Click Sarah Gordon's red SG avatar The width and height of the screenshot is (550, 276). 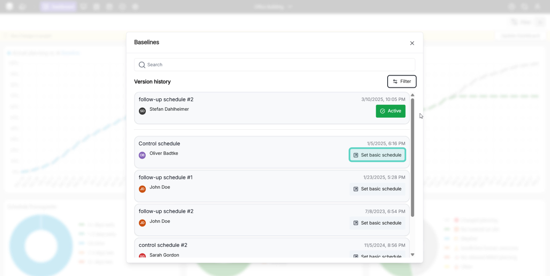tap(142, 256)
